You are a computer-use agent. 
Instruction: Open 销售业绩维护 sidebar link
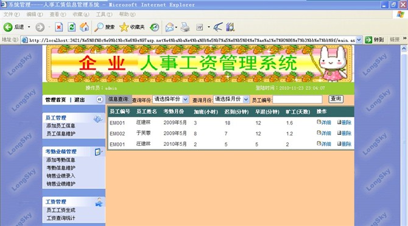61,184
